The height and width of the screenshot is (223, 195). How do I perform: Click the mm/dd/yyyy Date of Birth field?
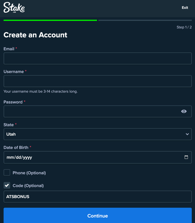click(98, 157)
